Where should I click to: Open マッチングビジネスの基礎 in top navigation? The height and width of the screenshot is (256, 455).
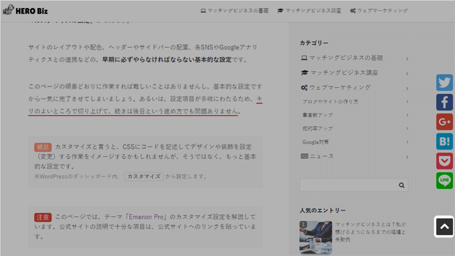tap(234, 11)
